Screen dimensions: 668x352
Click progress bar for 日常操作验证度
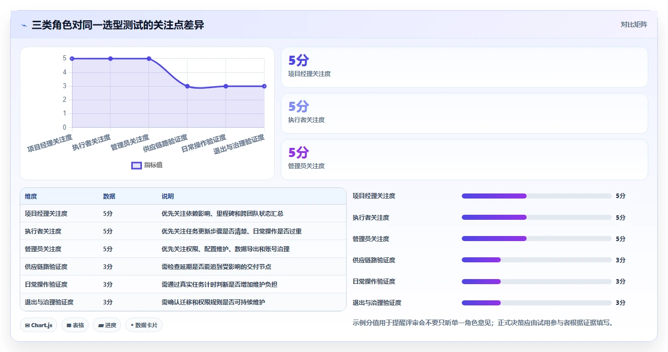click(x=536, y=281)
